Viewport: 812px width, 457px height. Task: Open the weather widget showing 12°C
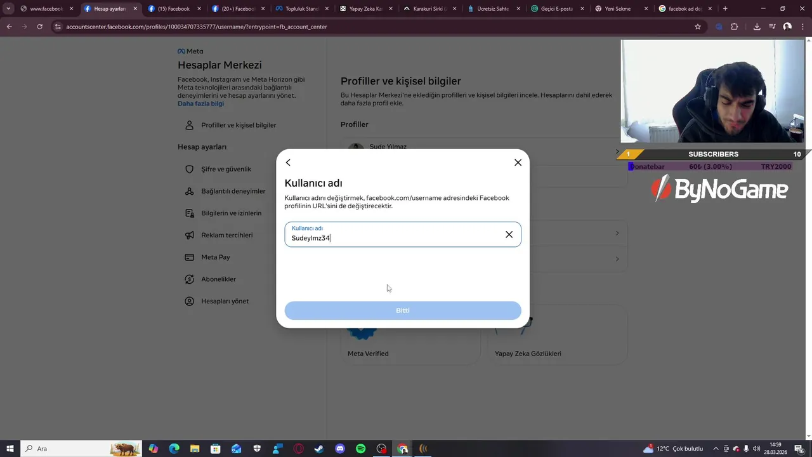coord(673,449)
